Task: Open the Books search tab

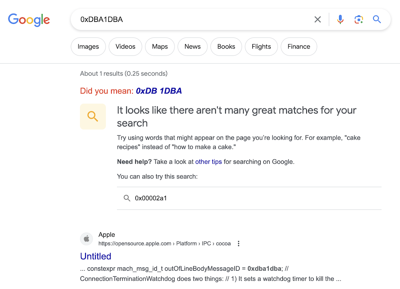Action: 226,47
